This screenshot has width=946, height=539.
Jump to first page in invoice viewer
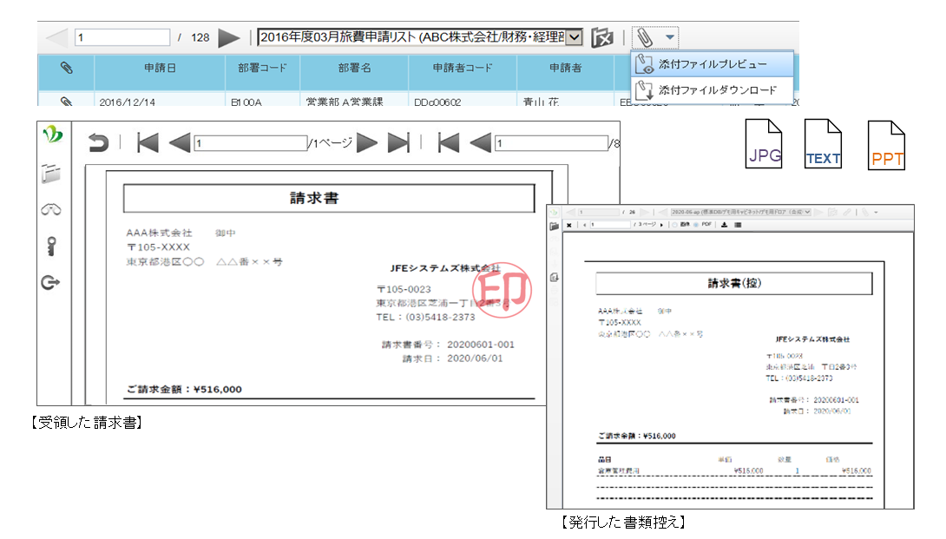pos(148,143)
